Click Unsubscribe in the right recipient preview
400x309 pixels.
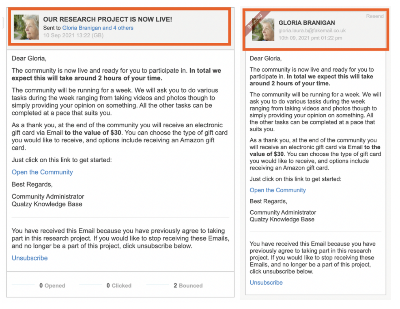[x=266, y=282]
